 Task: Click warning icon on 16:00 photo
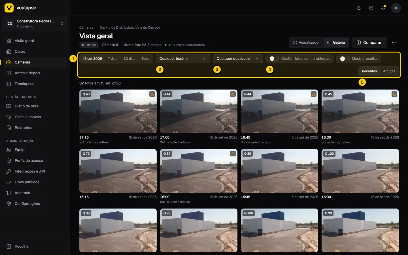(x=233, y=154)
